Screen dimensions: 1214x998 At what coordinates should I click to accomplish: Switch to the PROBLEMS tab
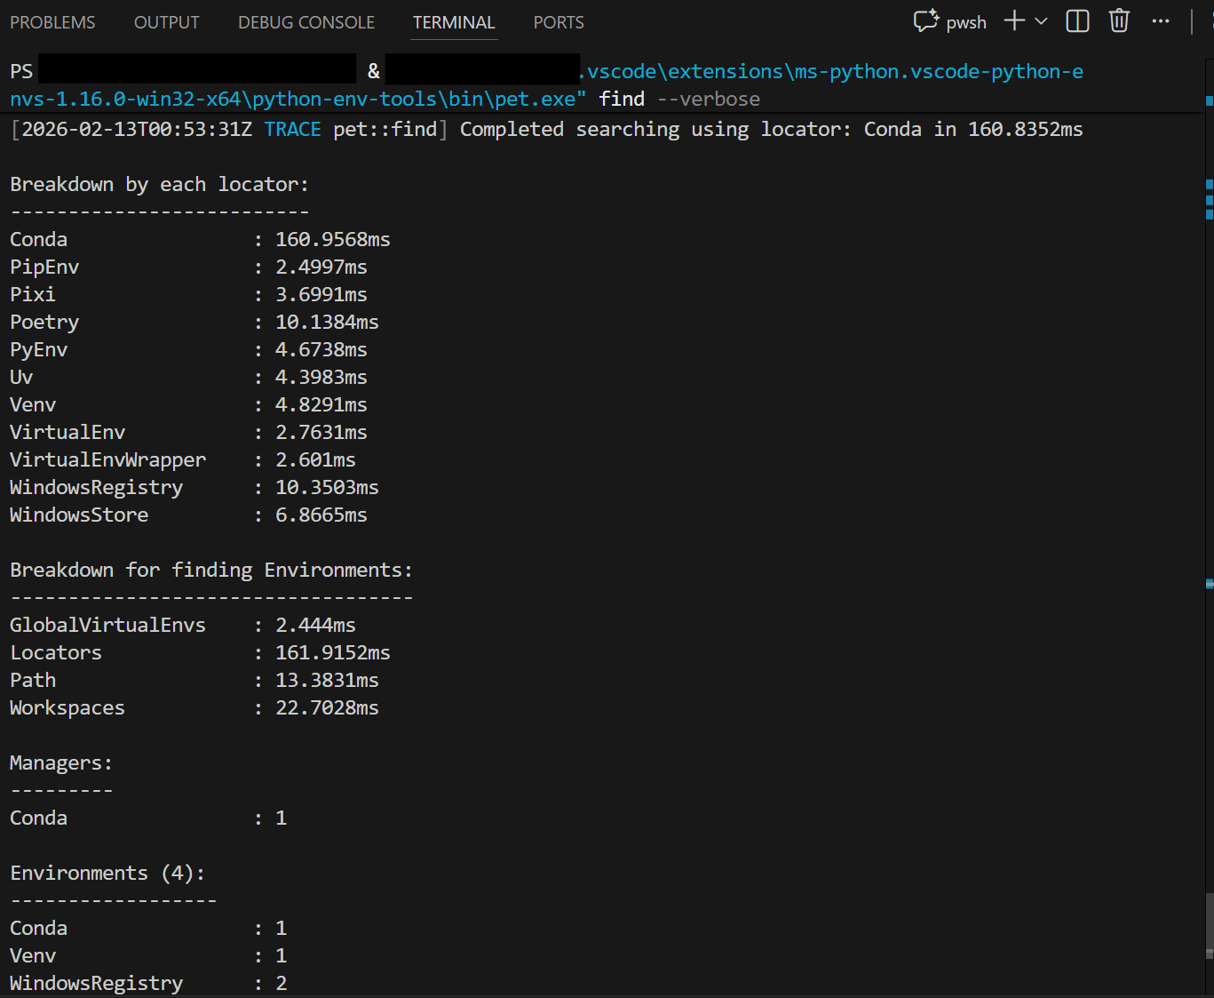point(52,22)
